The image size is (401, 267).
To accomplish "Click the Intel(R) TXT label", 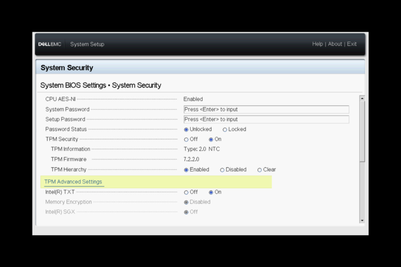I will pyautogui.click(x=60, y=192).
